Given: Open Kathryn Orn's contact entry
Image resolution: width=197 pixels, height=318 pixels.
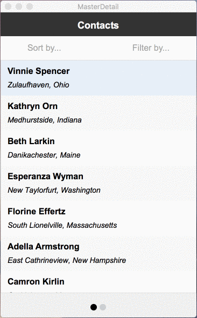Looking at the screenshot, I should [99, 113].
